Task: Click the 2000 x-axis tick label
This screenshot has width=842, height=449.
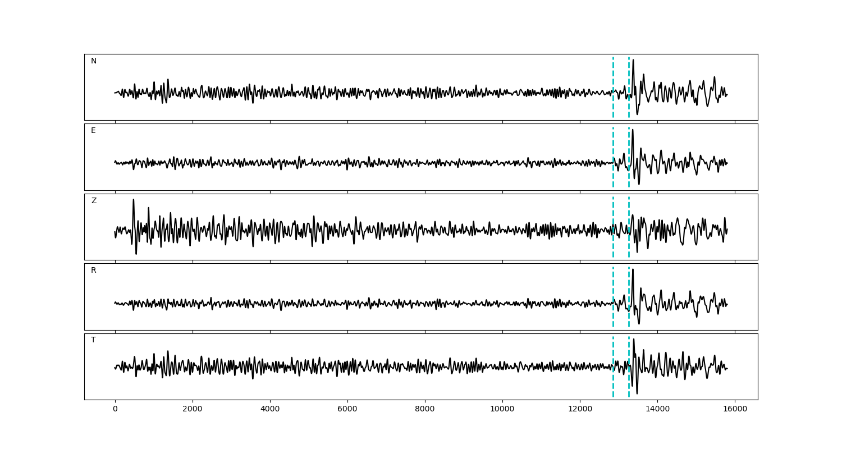Action: 193,410
